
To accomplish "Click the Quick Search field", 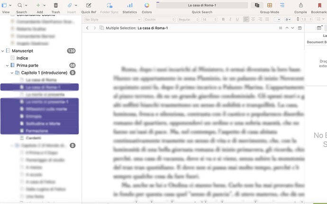I will (202, 5).
